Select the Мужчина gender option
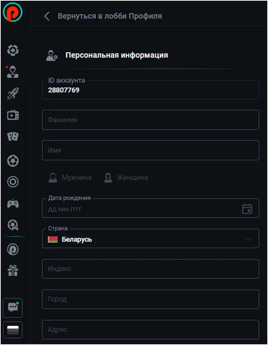 coord(70,177)
